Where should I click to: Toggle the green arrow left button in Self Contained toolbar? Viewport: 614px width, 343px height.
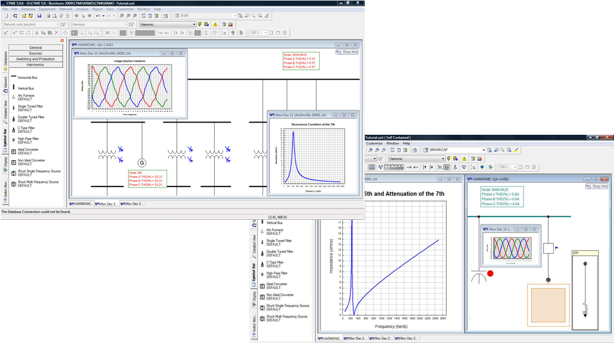415,167
